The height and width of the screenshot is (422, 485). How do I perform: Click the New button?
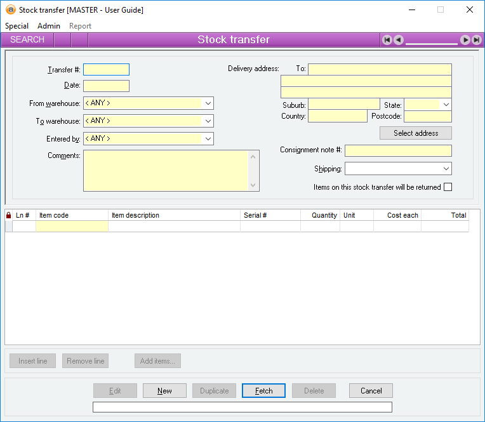pos(164,391)
